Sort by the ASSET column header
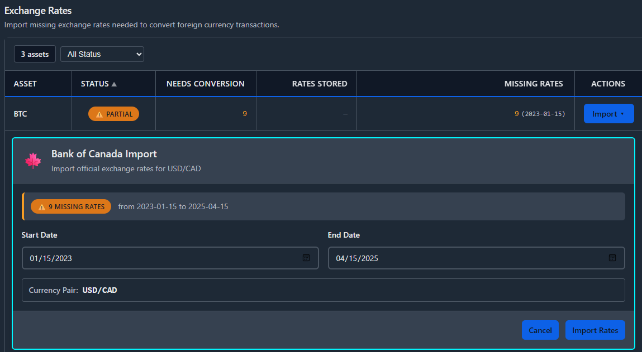642x352 pixels. pyautogui.click(x=25, y=84)
